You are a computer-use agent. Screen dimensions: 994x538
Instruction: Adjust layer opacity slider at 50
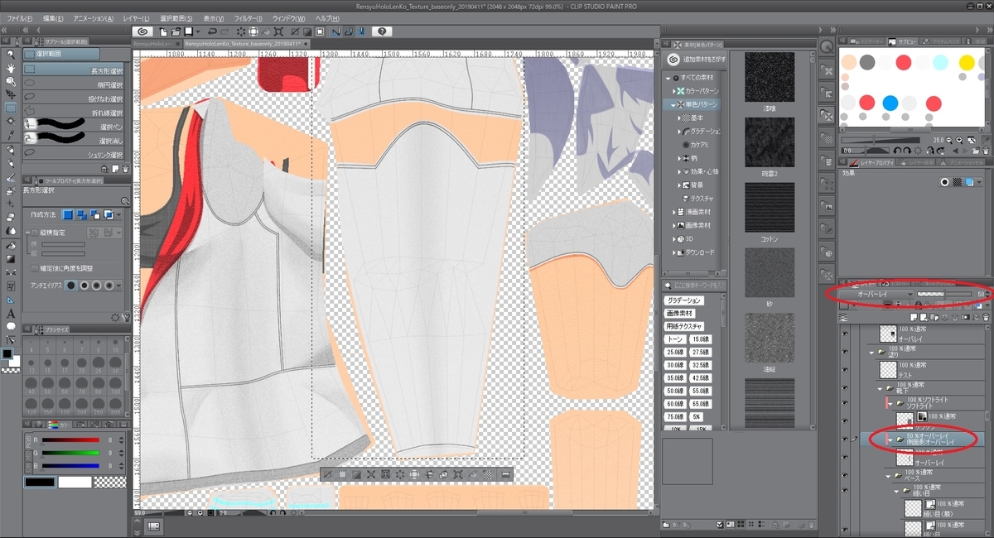(x=943, y=294)
